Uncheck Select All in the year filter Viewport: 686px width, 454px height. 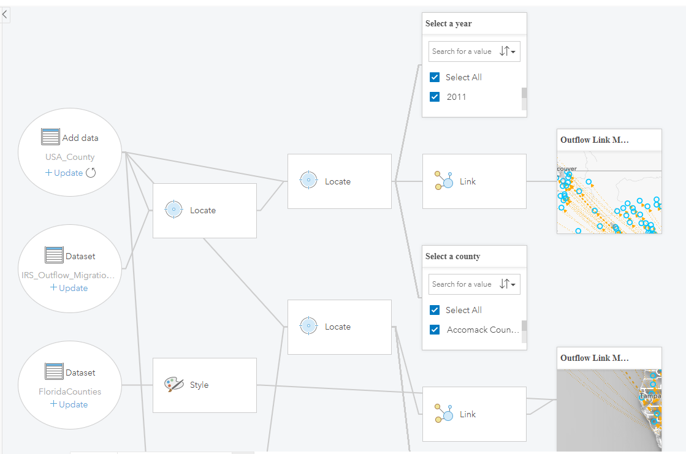click(435, 77)
